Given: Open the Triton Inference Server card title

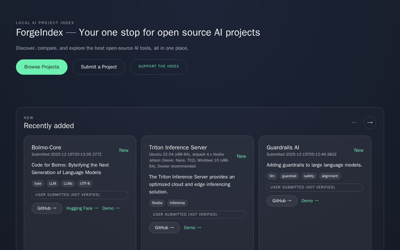Looking at the screenshot, I should pos(178,147).
